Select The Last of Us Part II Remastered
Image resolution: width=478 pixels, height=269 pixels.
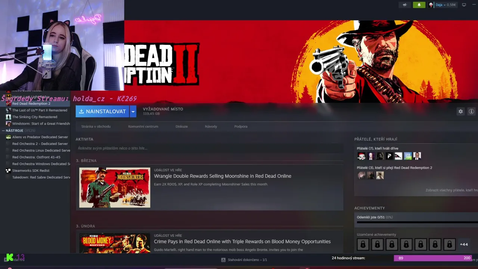40,110
